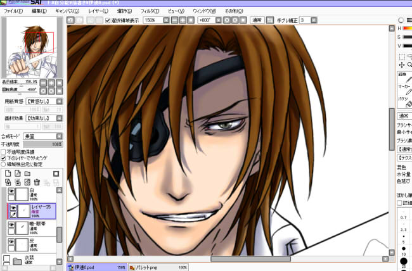Zoom out in navigator panel
The height and width of the screenshot is (271, 412).
[x=43, y=83]
